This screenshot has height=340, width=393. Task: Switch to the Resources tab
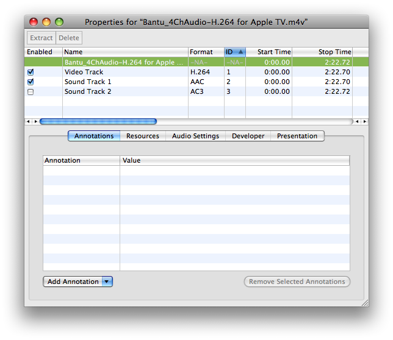pos(143,136)
